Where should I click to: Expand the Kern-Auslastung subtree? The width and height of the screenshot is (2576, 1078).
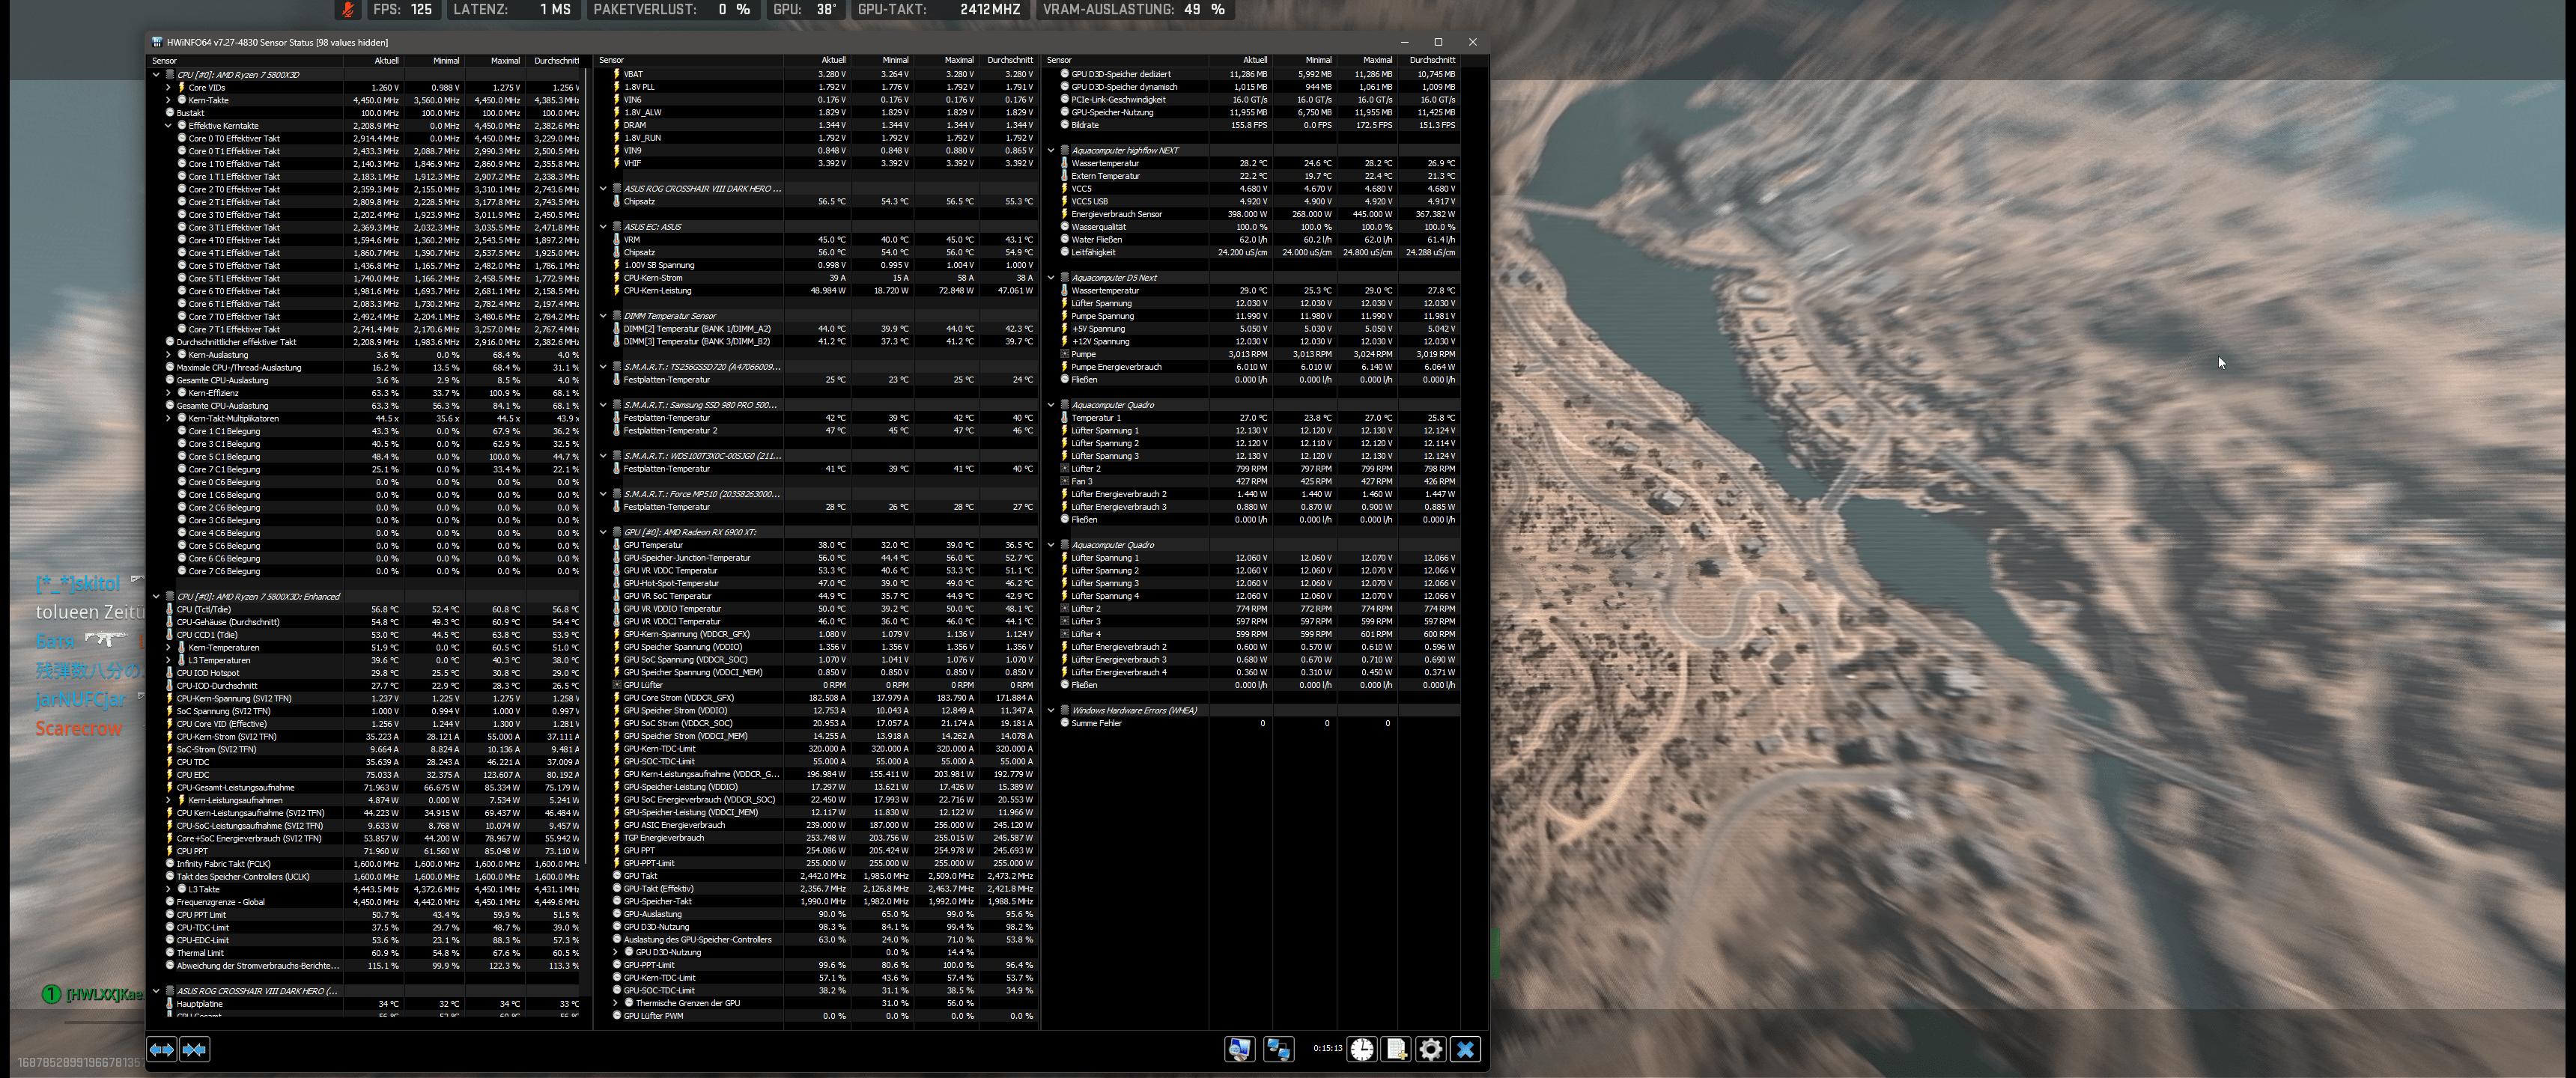point(168,355)
